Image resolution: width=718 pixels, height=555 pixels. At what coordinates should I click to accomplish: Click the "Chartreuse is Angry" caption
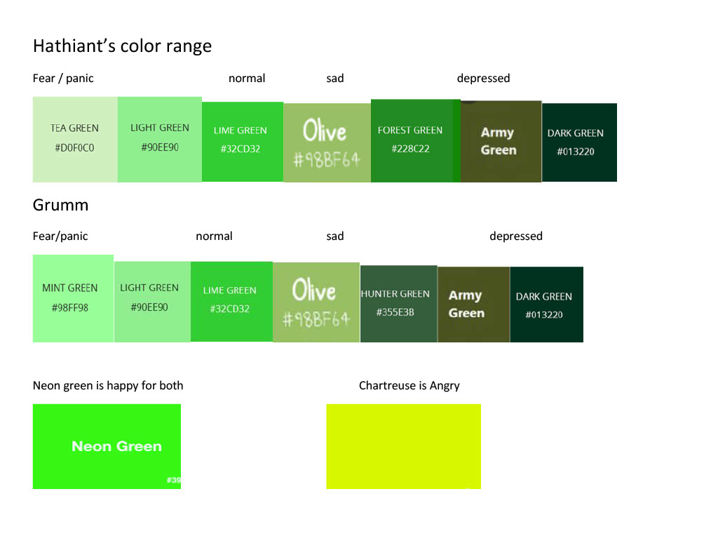click(409, 385)
